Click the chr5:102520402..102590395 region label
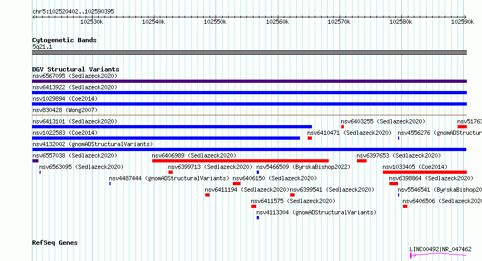Viewport: 482px width, 261px height. pyautogui.click(x=73, y=11)
